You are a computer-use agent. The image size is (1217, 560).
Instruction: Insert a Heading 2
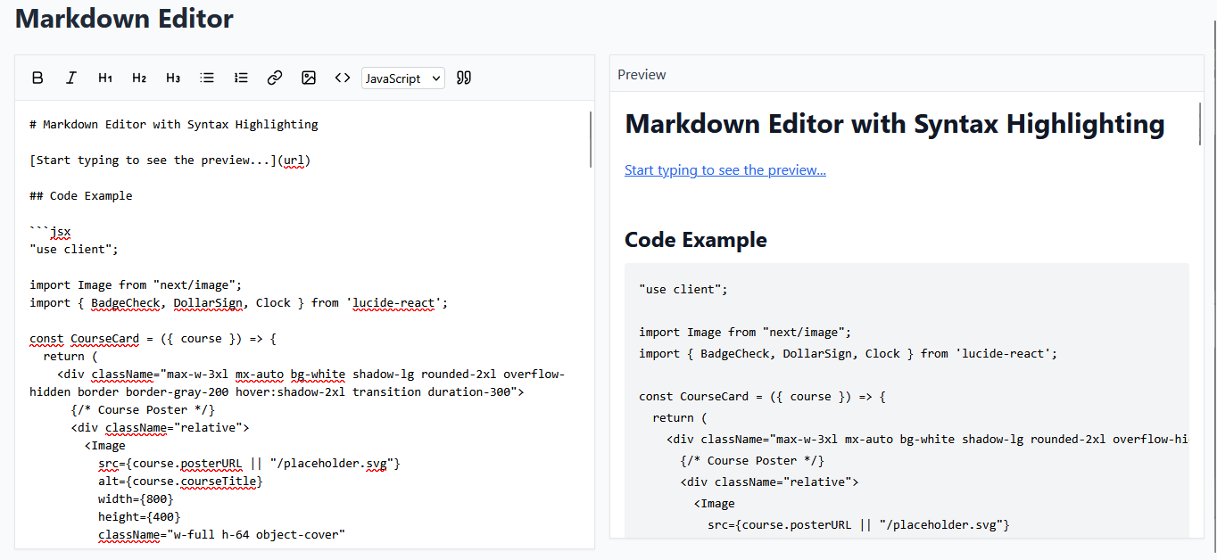[x=139, y=78]
